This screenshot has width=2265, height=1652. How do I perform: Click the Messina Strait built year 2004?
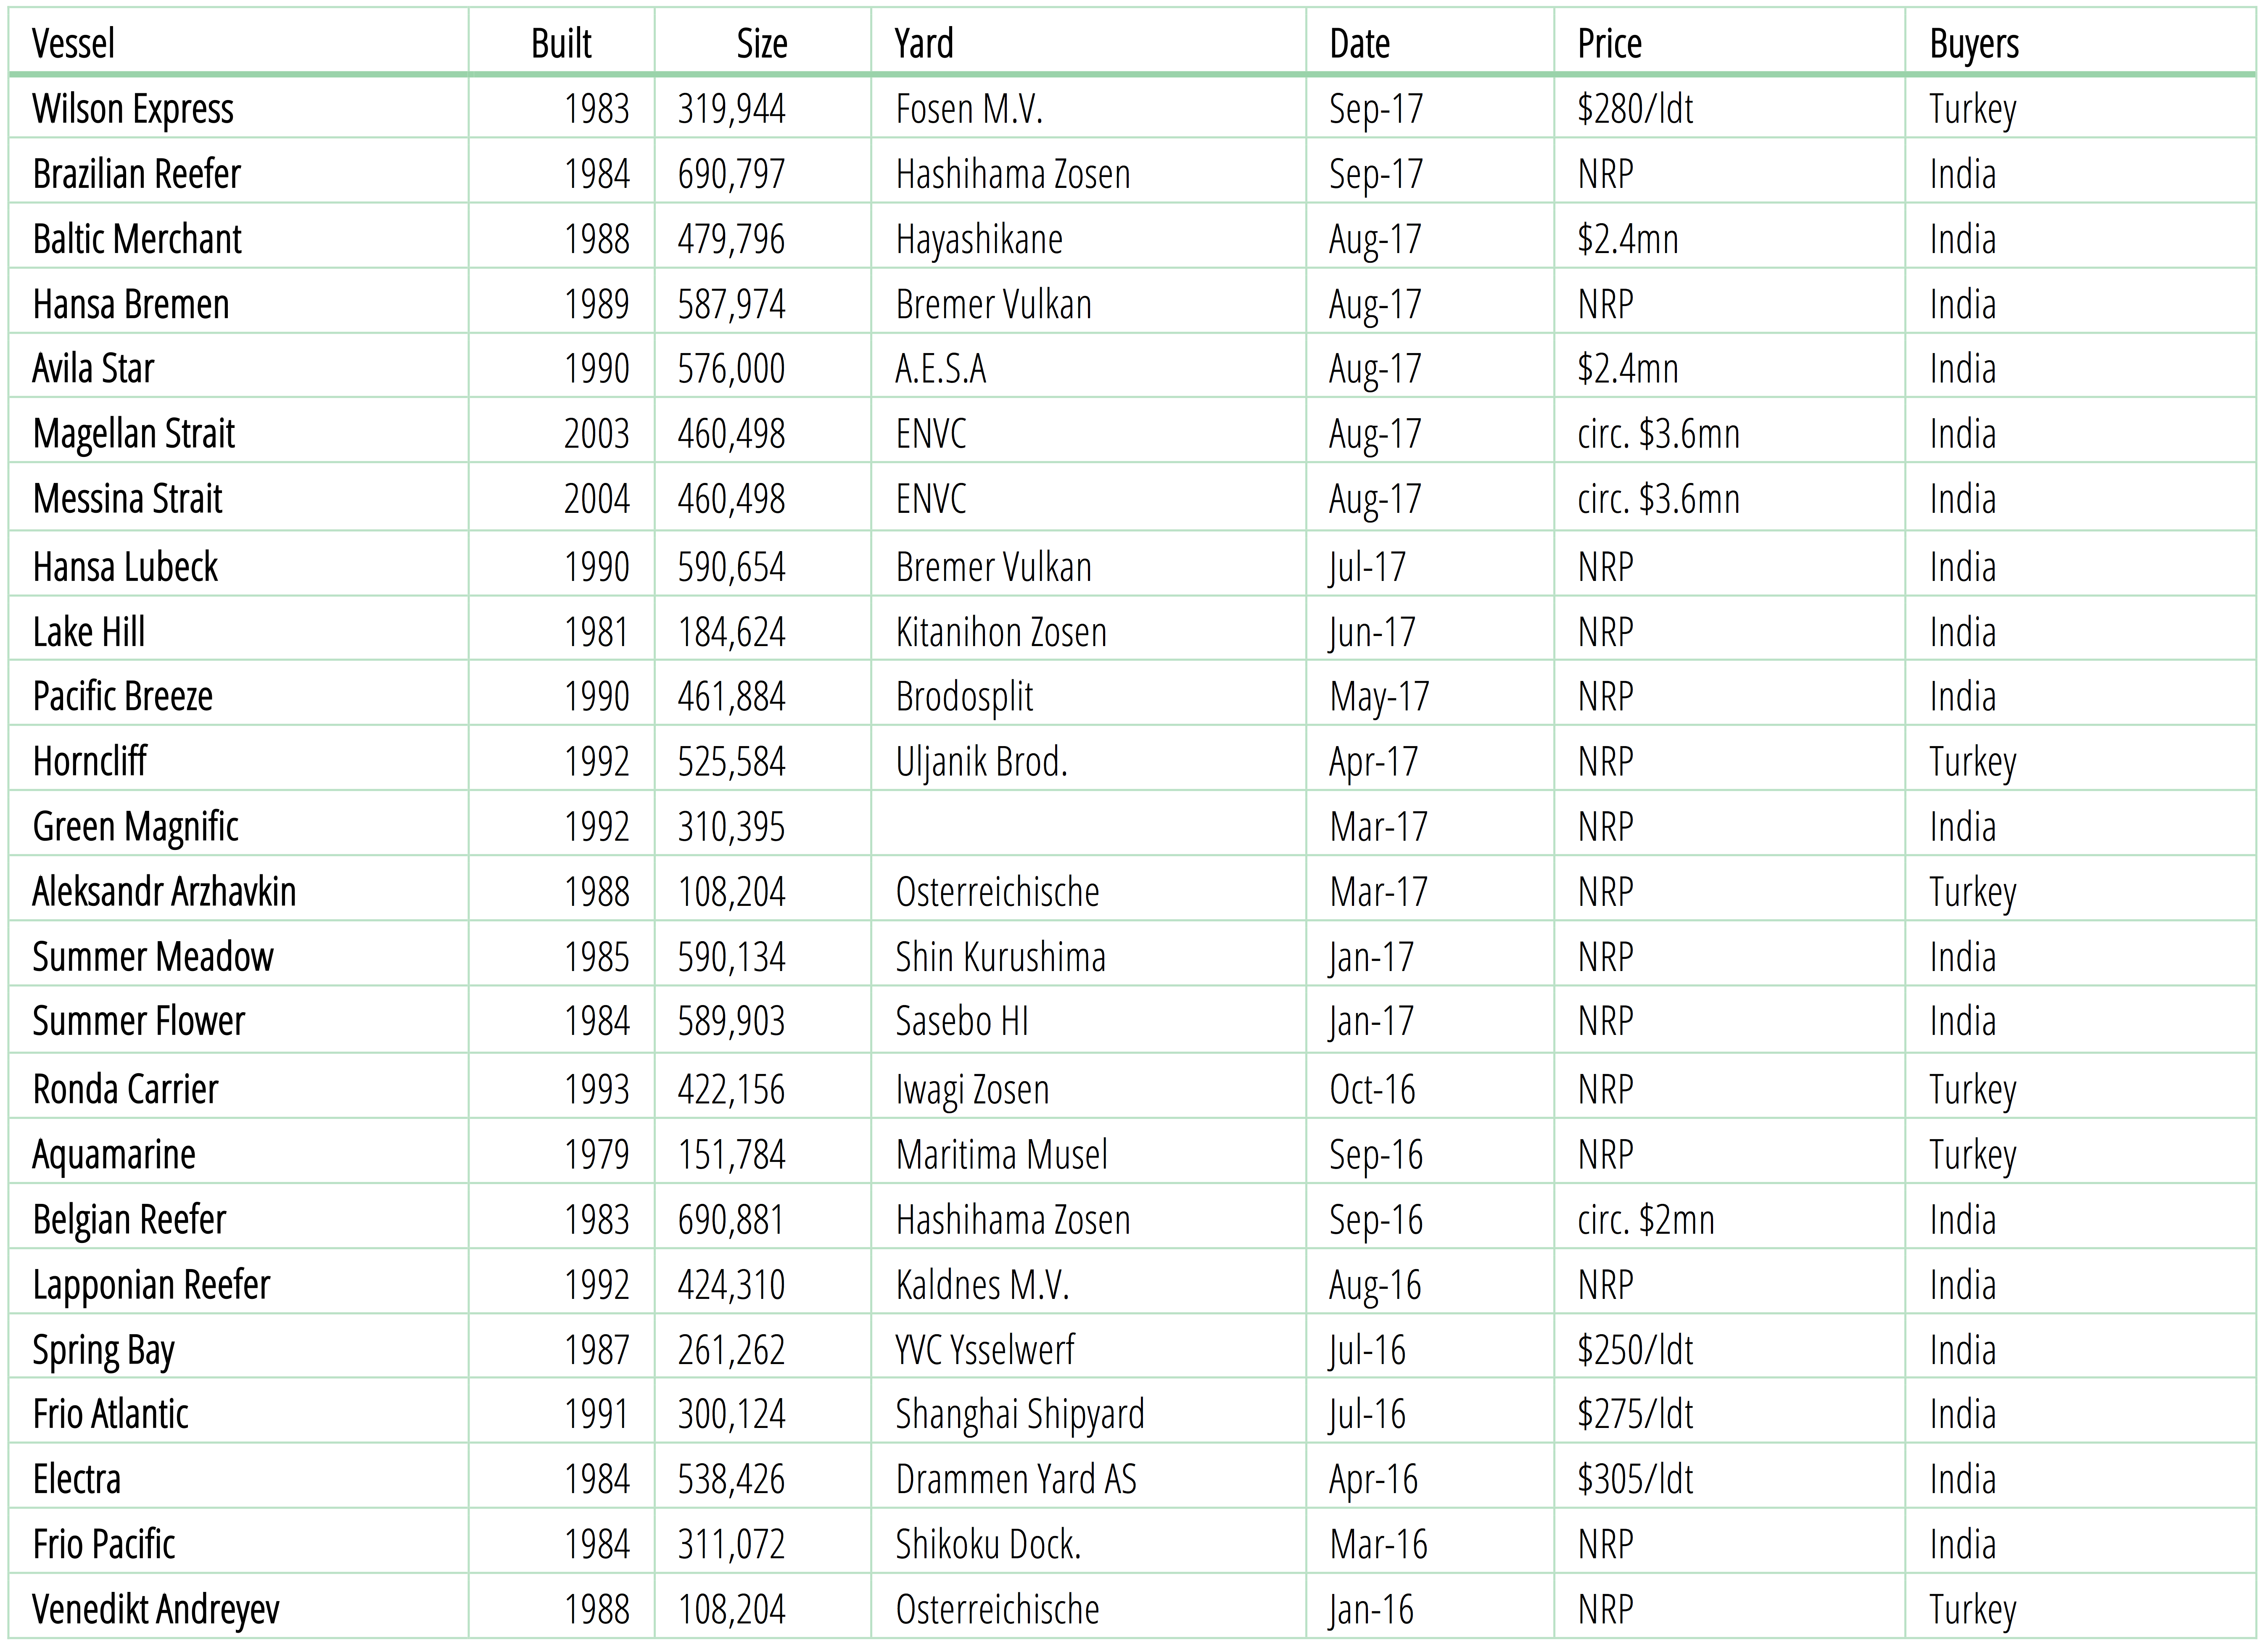(596, 499)
